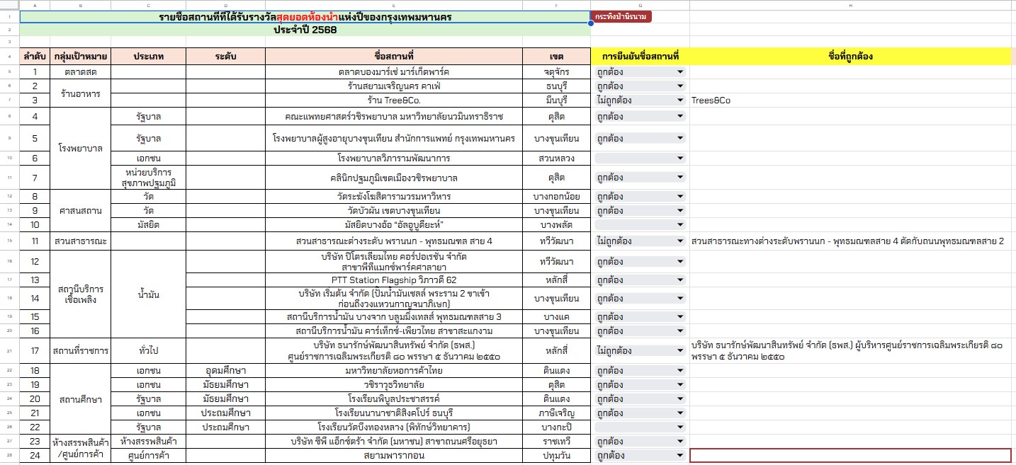
Task: Click the ทั่วไป type cell
Action: tap(148, 350)
